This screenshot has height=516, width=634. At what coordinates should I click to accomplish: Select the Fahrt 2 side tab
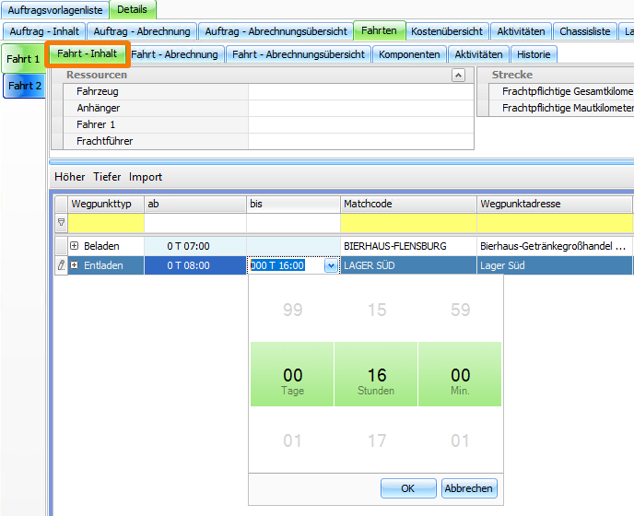point(24,86)
